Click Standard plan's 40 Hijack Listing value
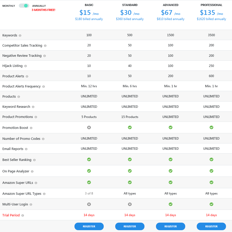Viewport: 232px width, 232px height. point(130,66)
